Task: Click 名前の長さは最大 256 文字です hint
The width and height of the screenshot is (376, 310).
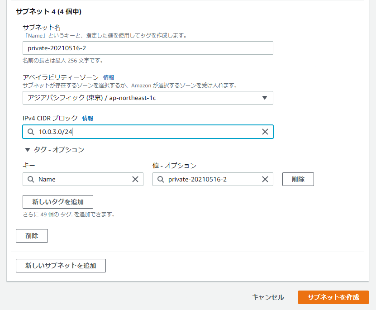Action: [x=63, y=61]
